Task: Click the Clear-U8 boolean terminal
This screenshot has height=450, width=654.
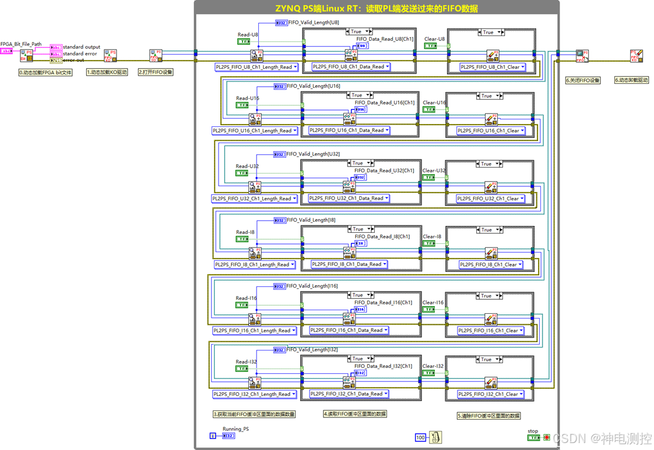Action: click(x=430, y=46)
